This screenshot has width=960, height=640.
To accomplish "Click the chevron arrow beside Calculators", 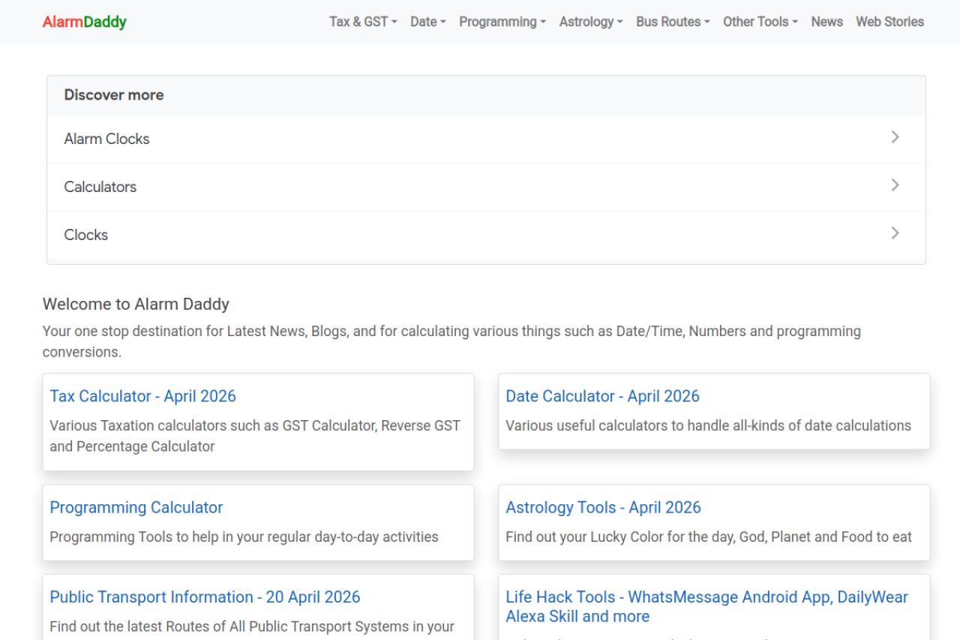I will pos(894,185).
